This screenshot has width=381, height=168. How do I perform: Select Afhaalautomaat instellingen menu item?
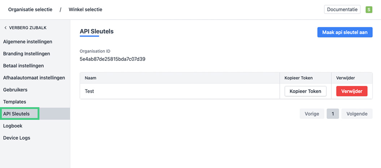34,77
